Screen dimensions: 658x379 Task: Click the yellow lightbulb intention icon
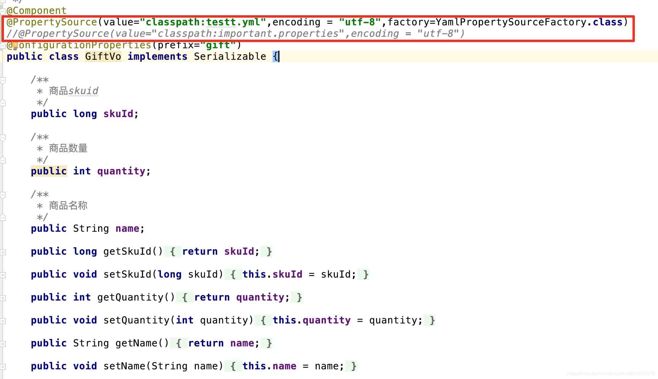click(15, 46)
